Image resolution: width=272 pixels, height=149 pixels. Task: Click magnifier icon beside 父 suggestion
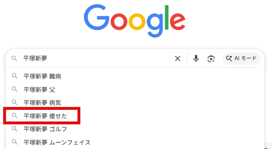pyautogui.click(x=15, y=89)
